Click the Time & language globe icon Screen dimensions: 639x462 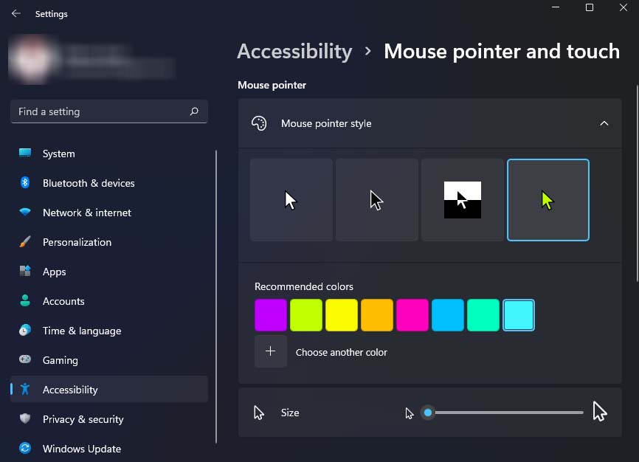tap(25, 330)
